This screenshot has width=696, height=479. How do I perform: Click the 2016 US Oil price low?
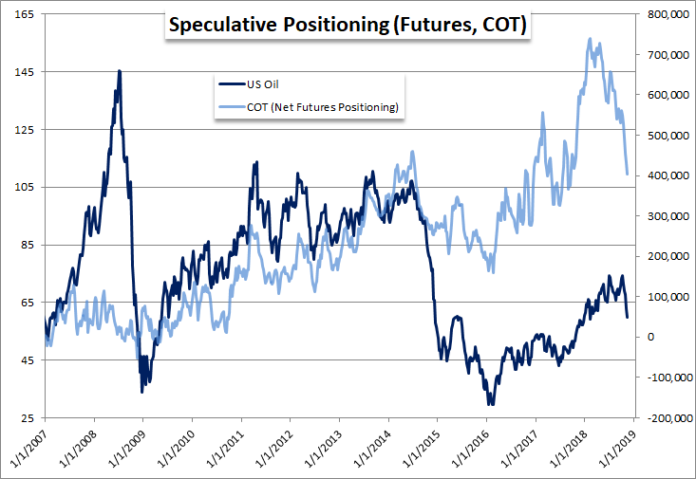491,404
